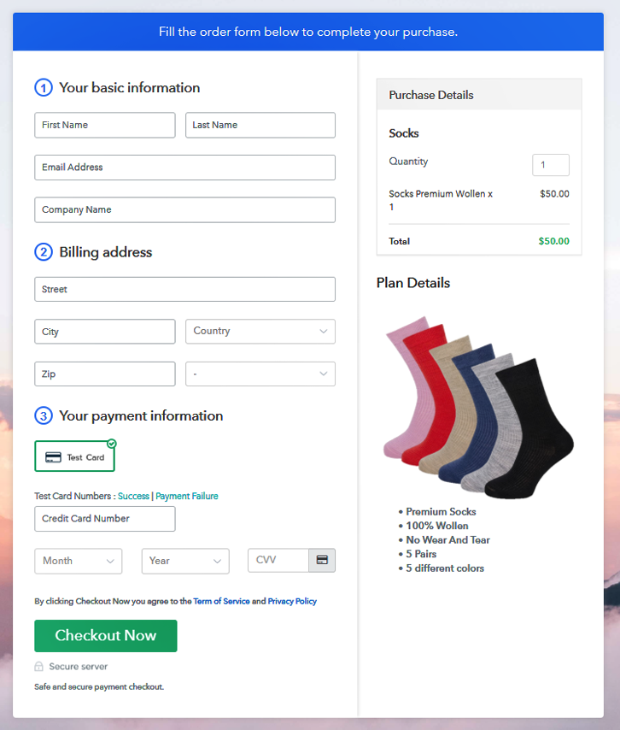Click the secure server padlock icon
The width and height of the screenshot is (620, 730).
39,666
